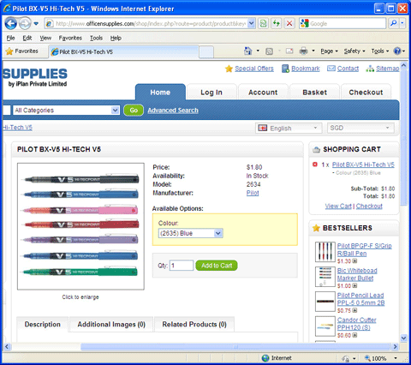Click the search magnifier icon
Image resolution: width=411 pixels, height=365 pixels.
point(393,23)
